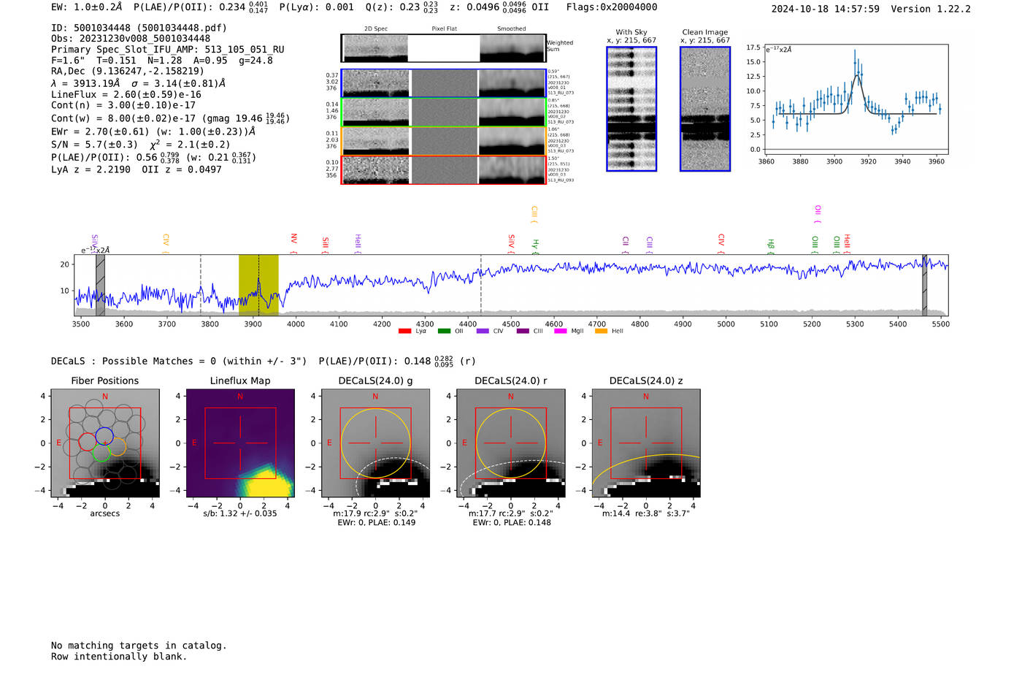
Task: Click the yellow aperture circle in DECaLS g
Action: pos(375,443)
